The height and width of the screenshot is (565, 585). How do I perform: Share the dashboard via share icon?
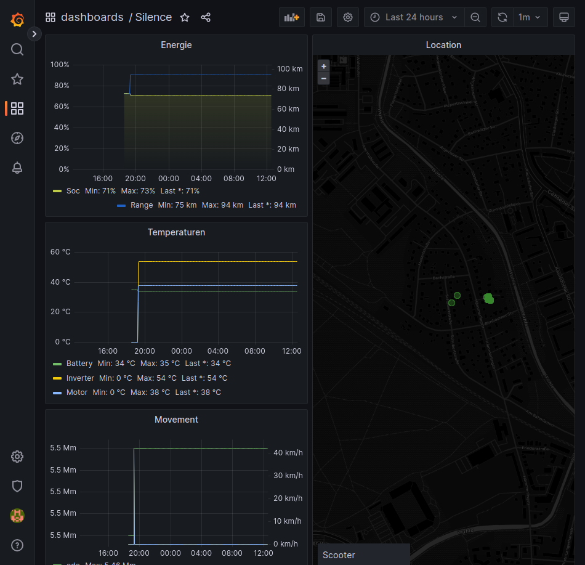(206, 17)
